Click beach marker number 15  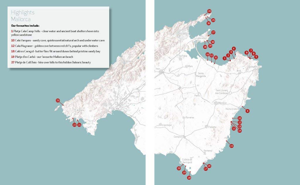click(231, 146)
